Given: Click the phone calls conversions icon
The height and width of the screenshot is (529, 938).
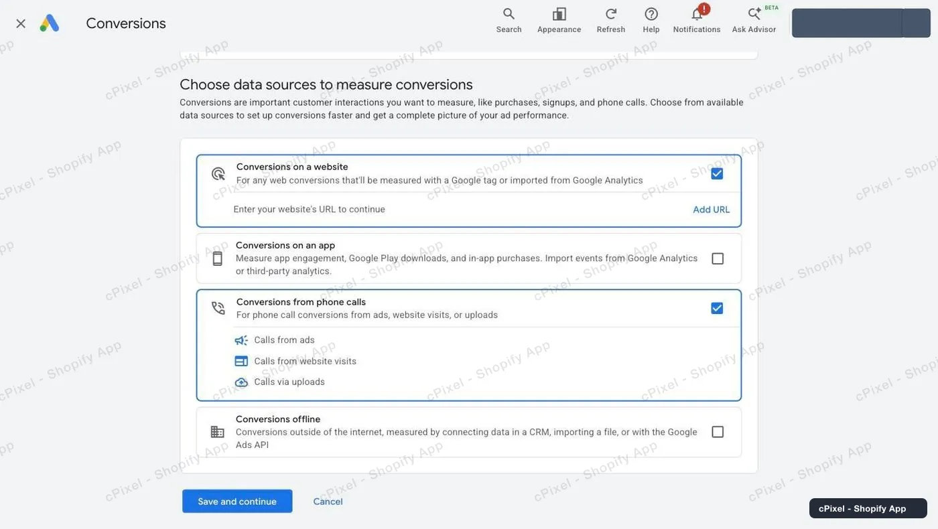Looking at the screenshot, I should click(218, 308).
